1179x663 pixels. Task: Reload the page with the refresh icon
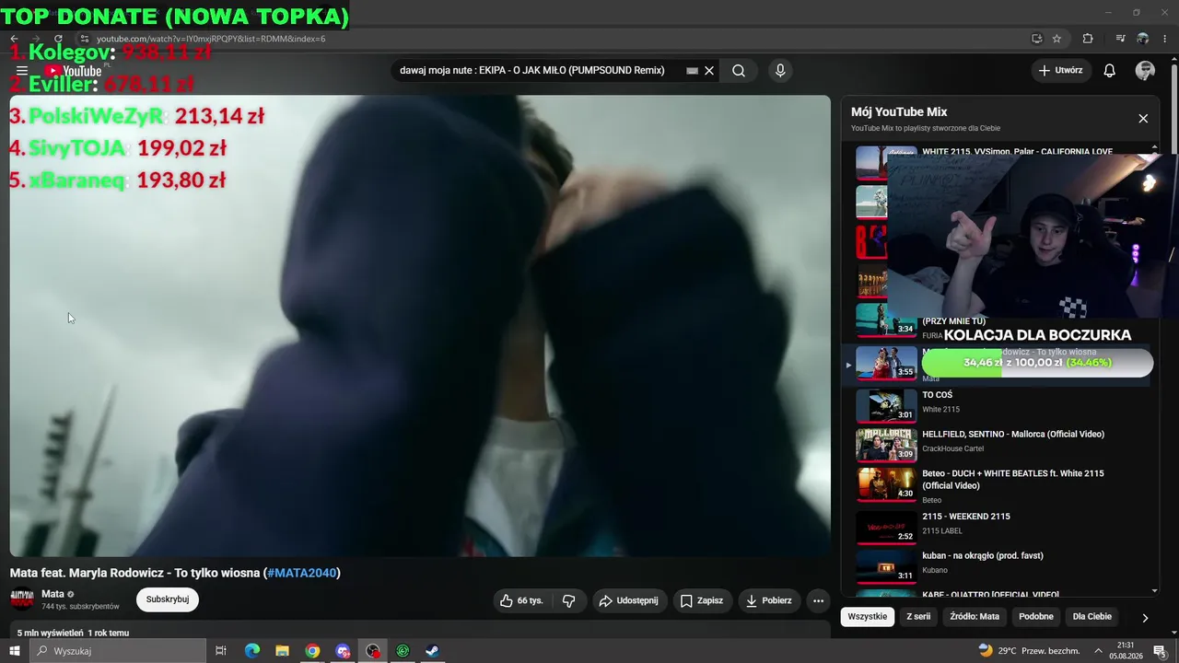click(58, 39)
